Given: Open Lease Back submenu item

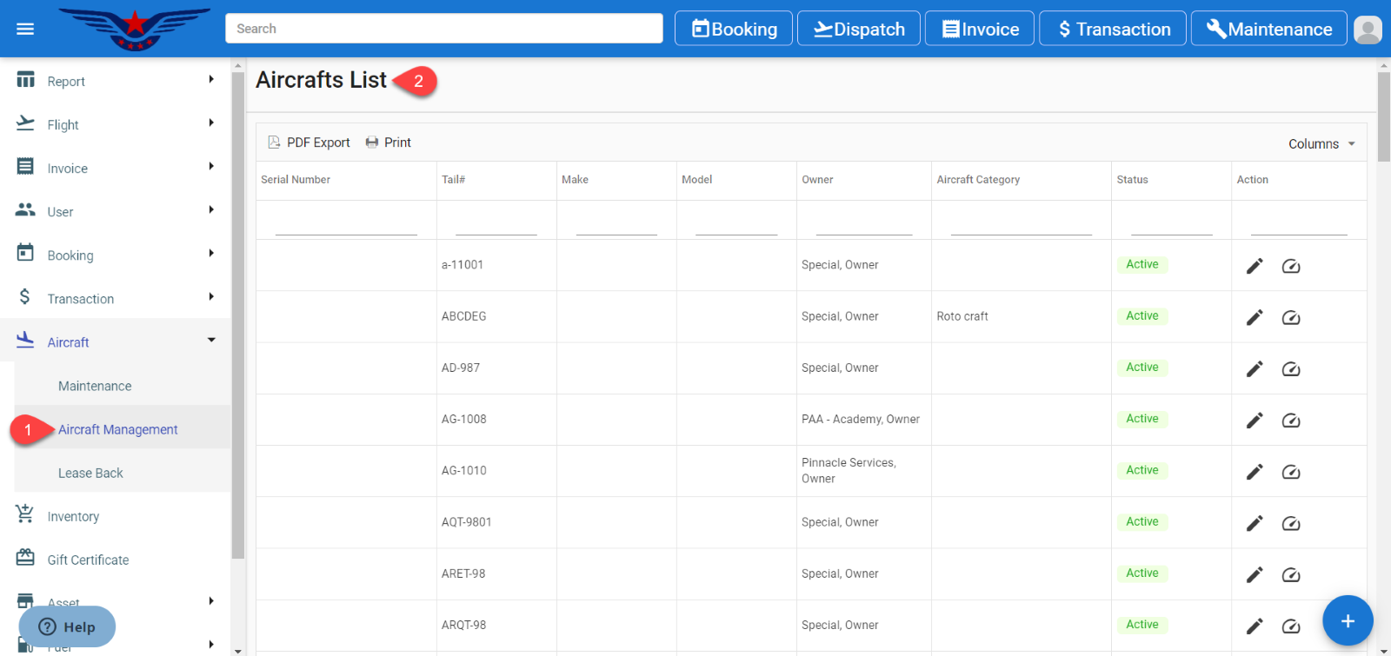Looking at the screenshot, I should pos(90,473).
